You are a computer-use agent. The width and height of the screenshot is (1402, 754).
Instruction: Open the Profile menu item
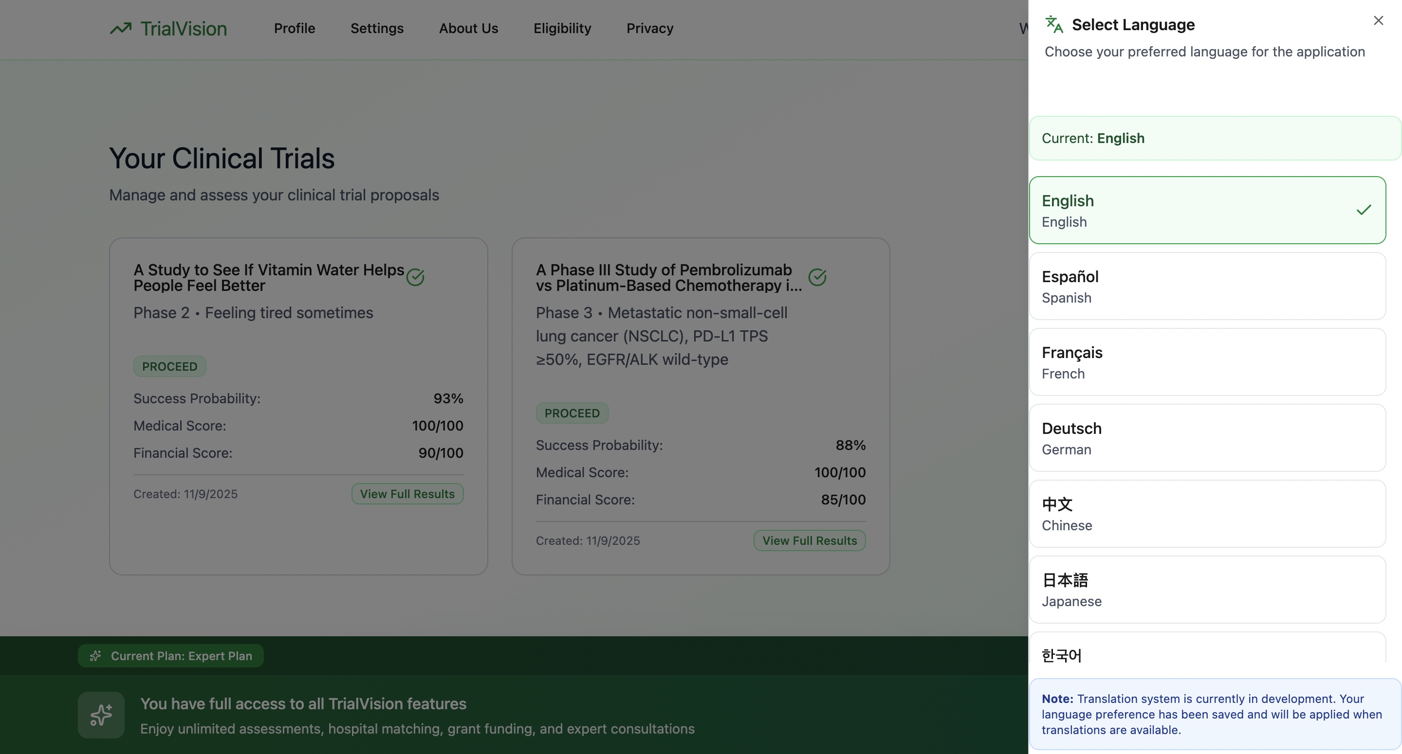click(x=295, y=28)
